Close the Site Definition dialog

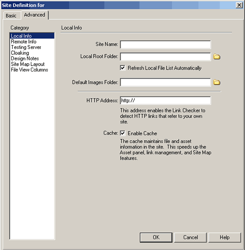239,5
